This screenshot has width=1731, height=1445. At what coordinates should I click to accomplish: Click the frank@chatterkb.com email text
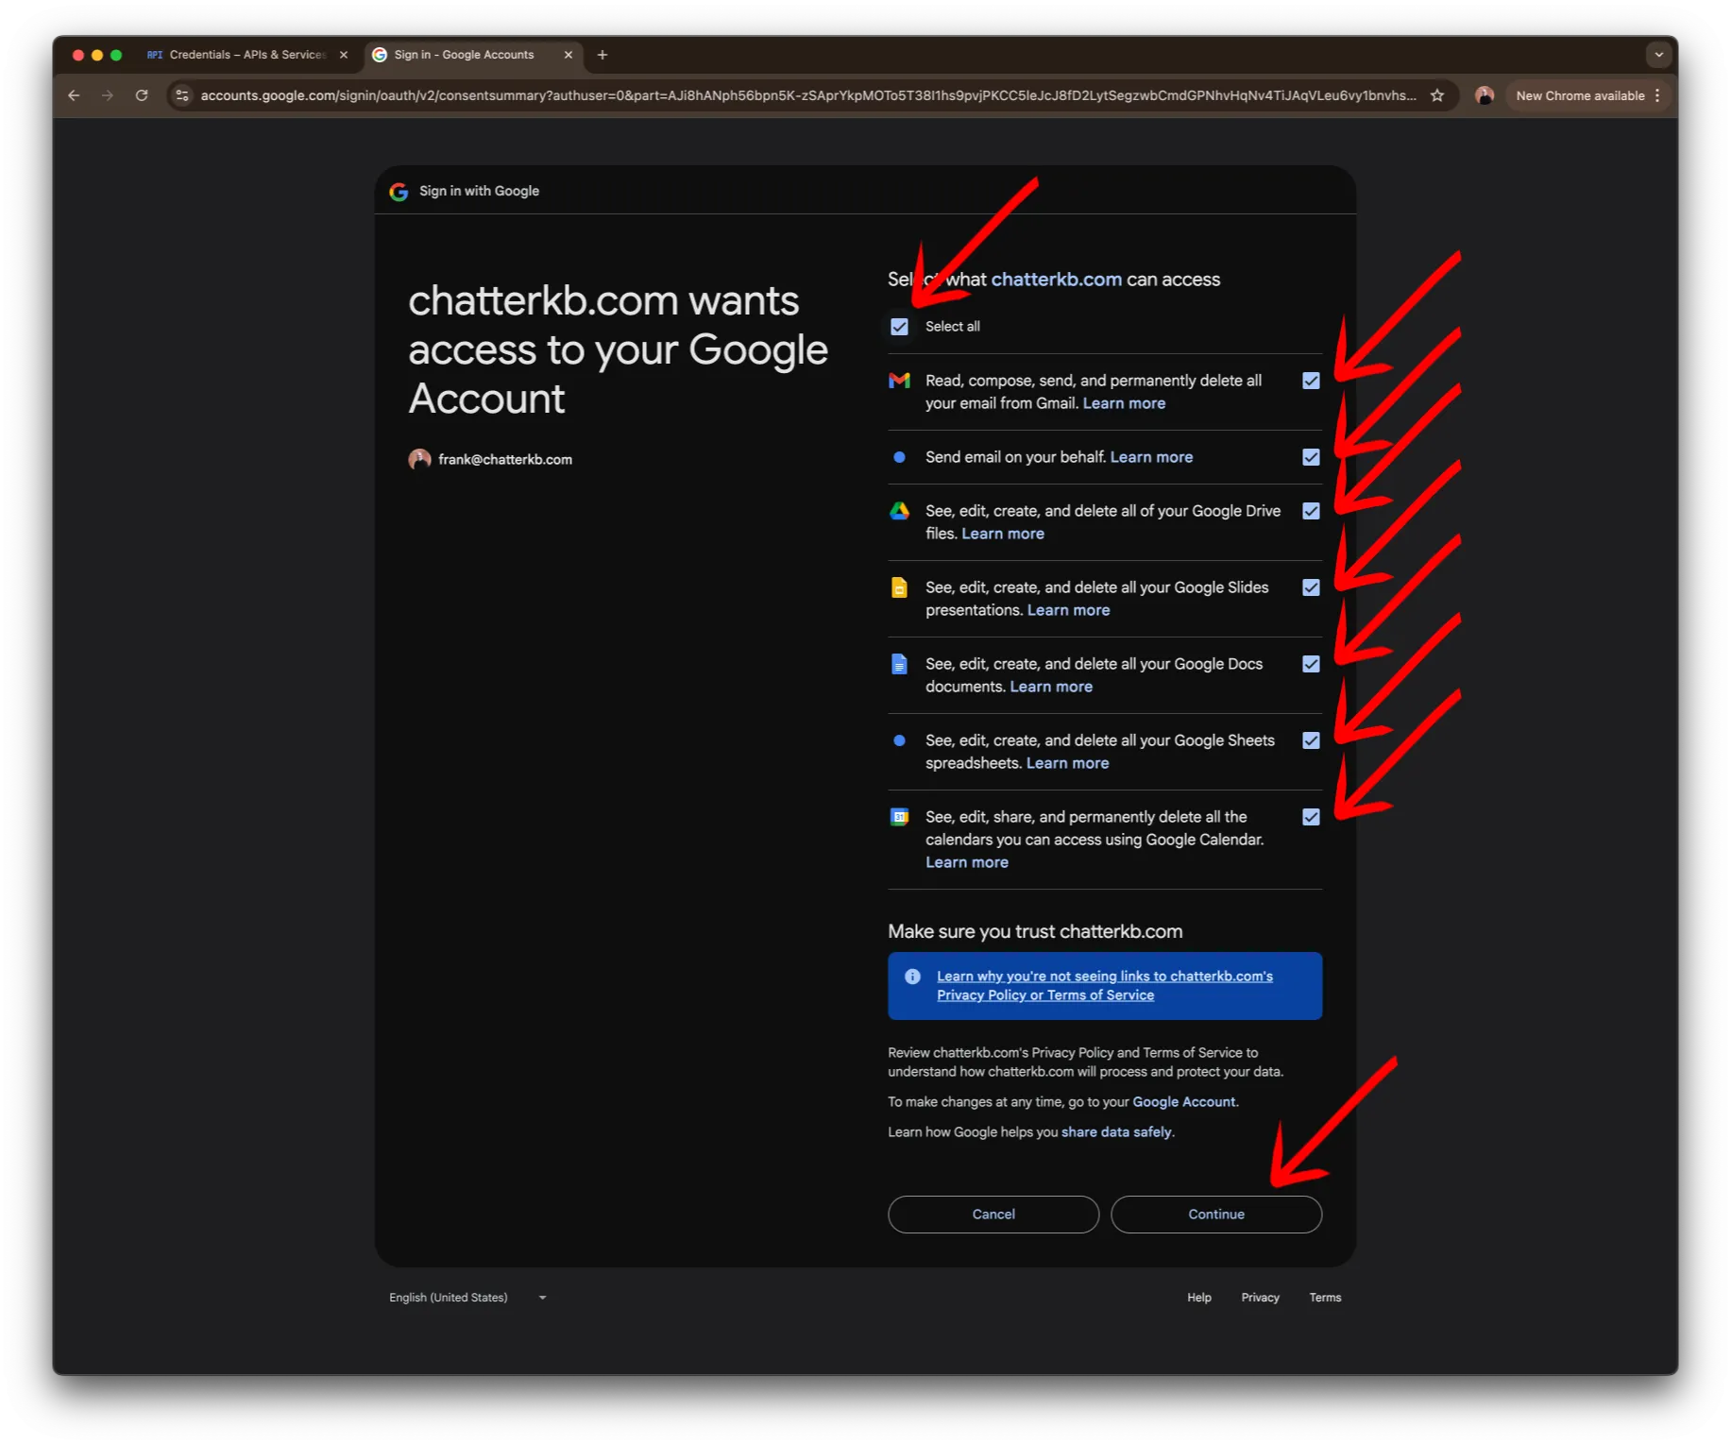coord(505,460)
